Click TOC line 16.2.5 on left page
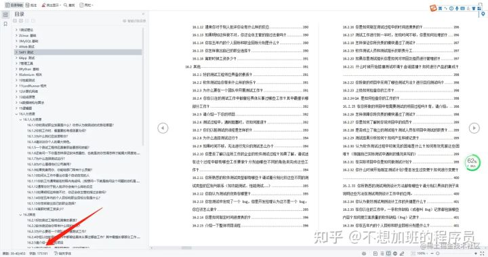Viewport: 488px width, 257px height. 250,115
